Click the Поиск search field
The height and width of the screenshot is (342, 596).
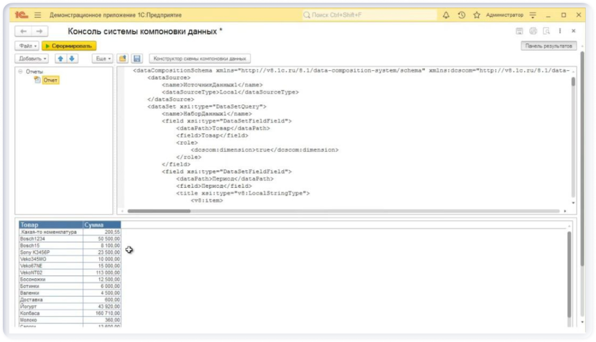[x=369, y=15]
